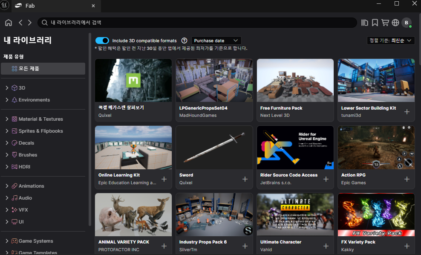Open the Rider for Unreal Engine thumbnail
Viewport: 421px width, 255px height.
tap(295, 148)
